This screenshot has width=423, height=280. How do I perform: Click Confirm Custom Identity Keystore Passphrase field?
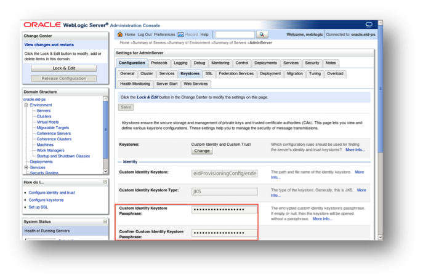point(225,233)
